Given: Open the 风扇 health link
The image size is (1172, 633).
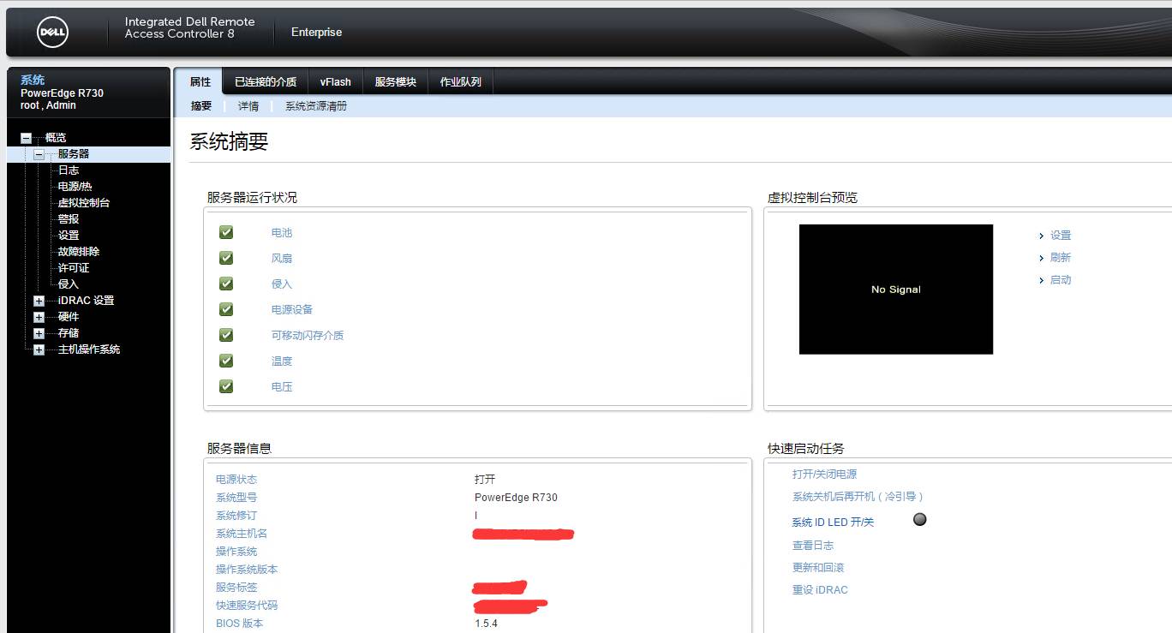Looking at the screenshot, I should click(282, 259).
